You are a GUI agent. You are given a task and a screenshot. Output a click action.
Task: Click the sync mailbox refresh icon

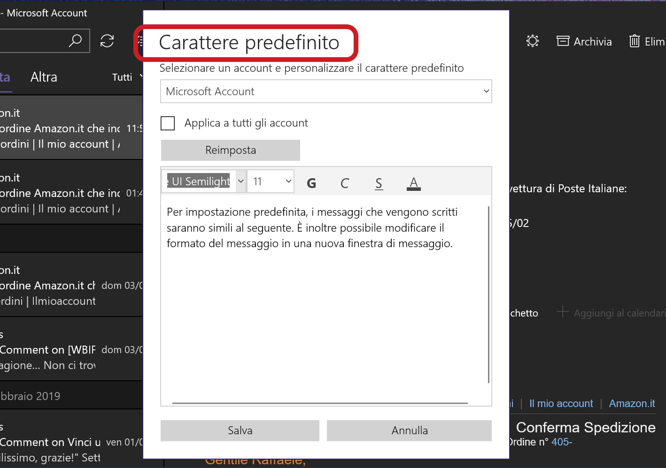coord(107,41)
